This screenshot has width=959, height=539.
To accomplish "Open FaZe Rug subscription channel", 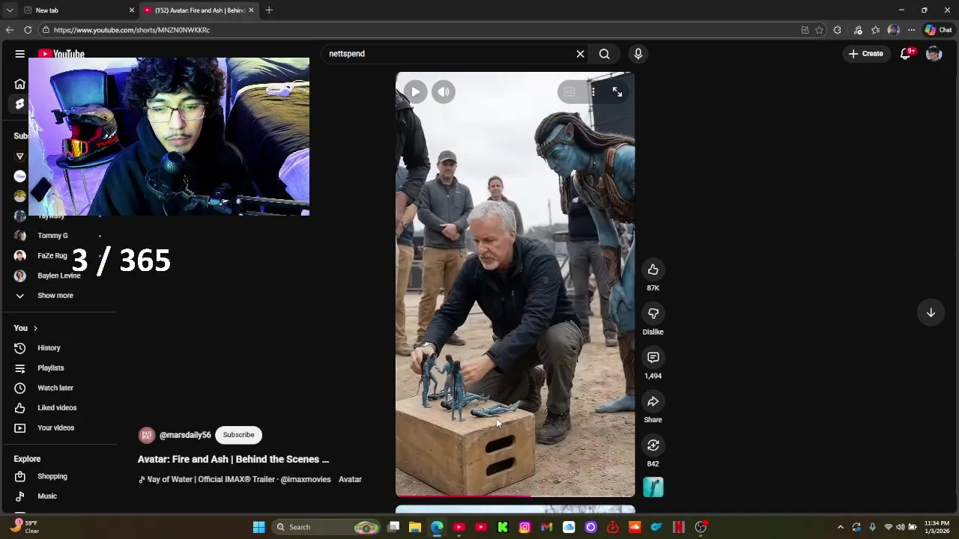I will tap(52, 256).
